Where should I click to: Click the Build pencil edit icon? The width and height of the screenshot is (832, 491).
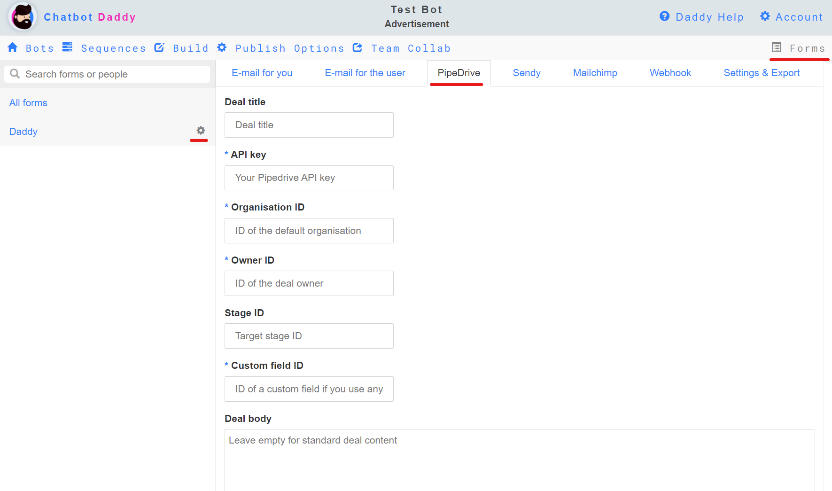(x=159, y=47)
